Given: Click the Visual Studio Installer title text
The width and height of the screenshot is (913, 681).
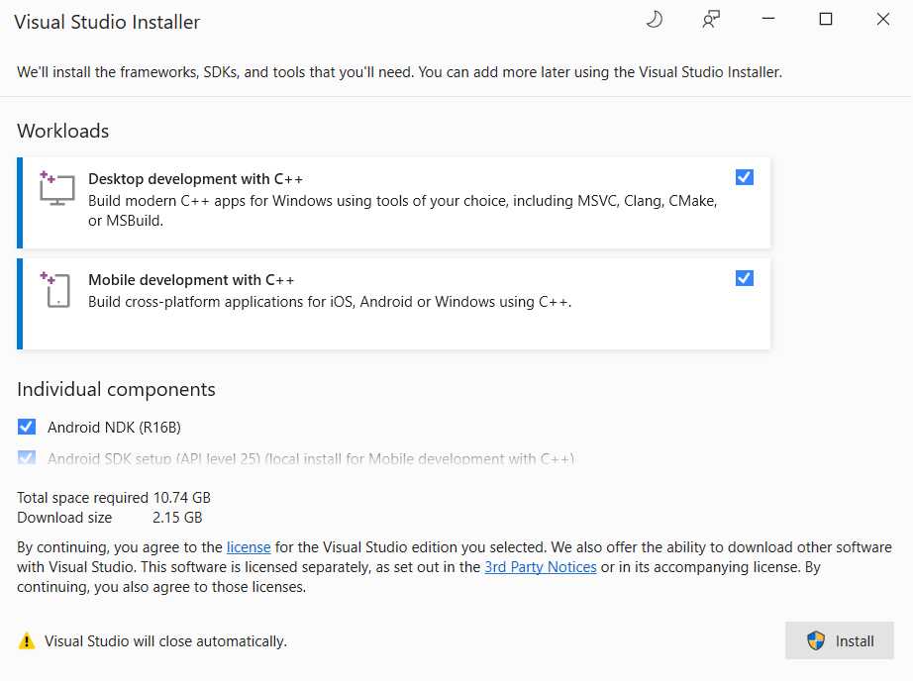Looking at the screenshot, I should 106,21.
